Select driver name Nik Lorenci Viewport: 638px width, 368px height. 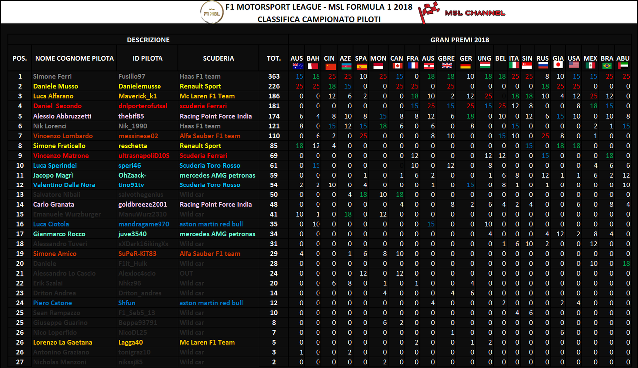[x=50, y=126]
